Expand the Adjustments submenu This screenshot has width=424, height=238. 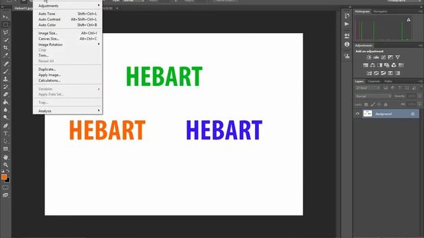(x=68, y=6)
